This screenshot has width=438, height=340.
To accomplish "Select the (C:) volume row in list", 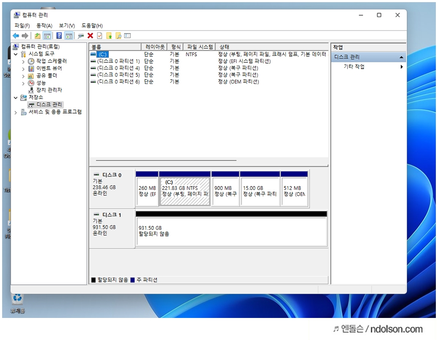I will coord(208,54).
